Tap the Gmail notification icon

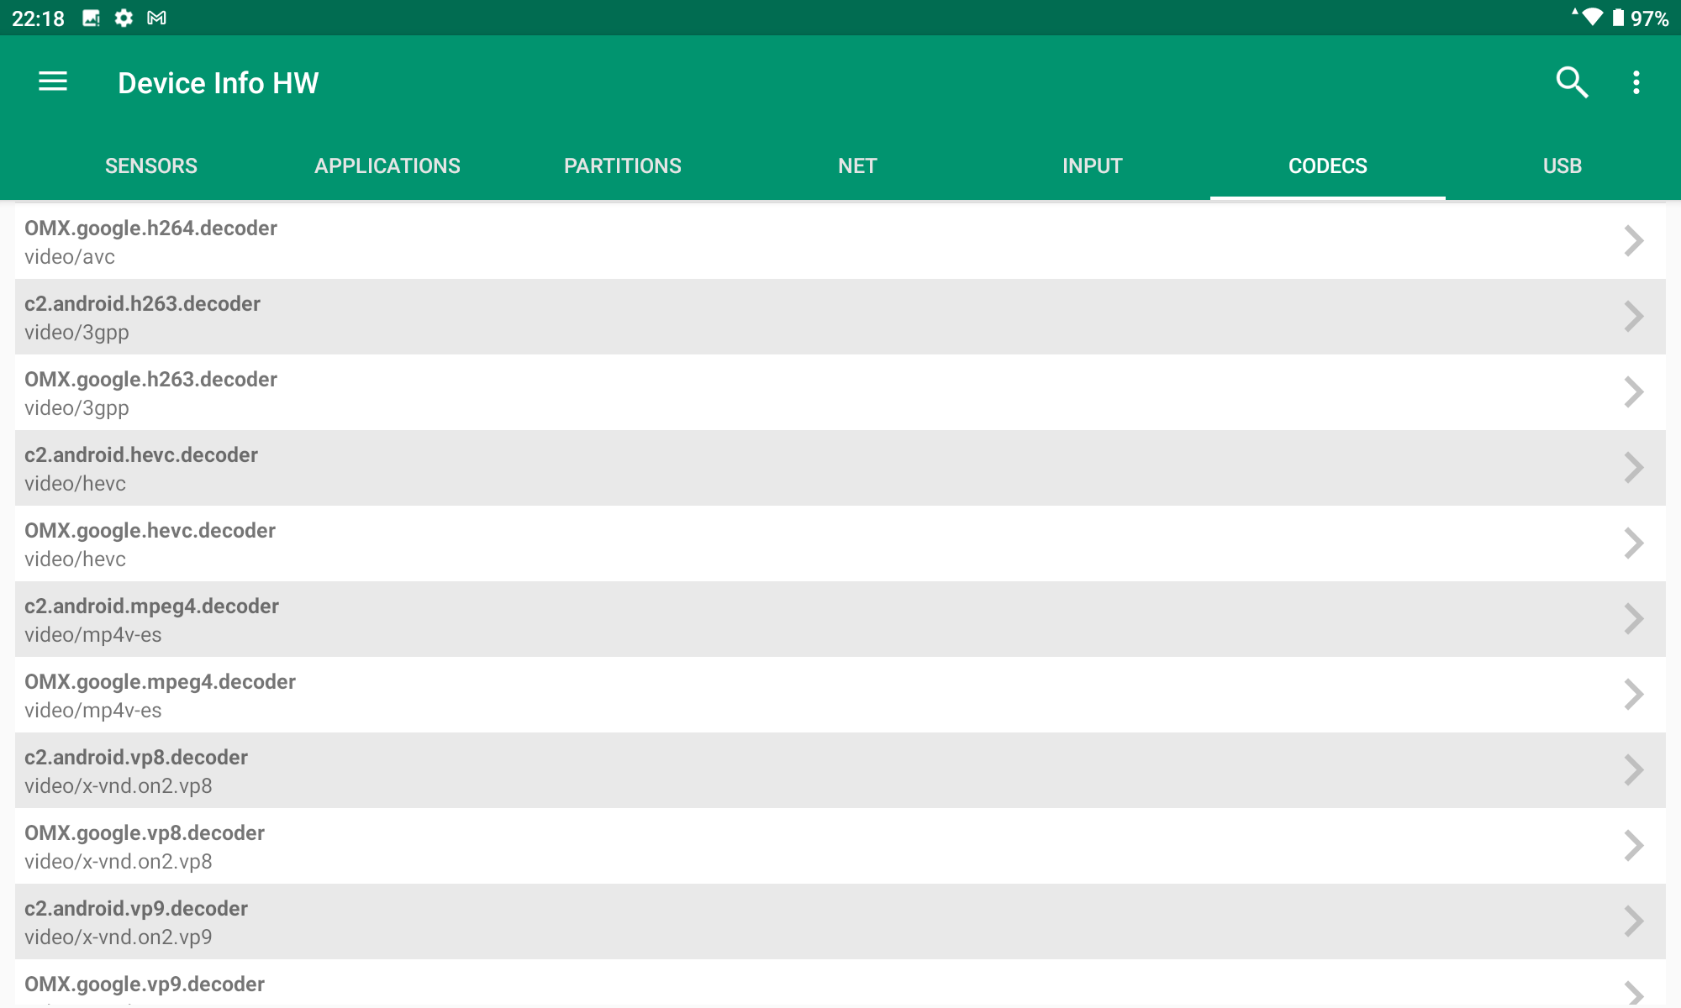pyautogui.click(x=156, y=18)
